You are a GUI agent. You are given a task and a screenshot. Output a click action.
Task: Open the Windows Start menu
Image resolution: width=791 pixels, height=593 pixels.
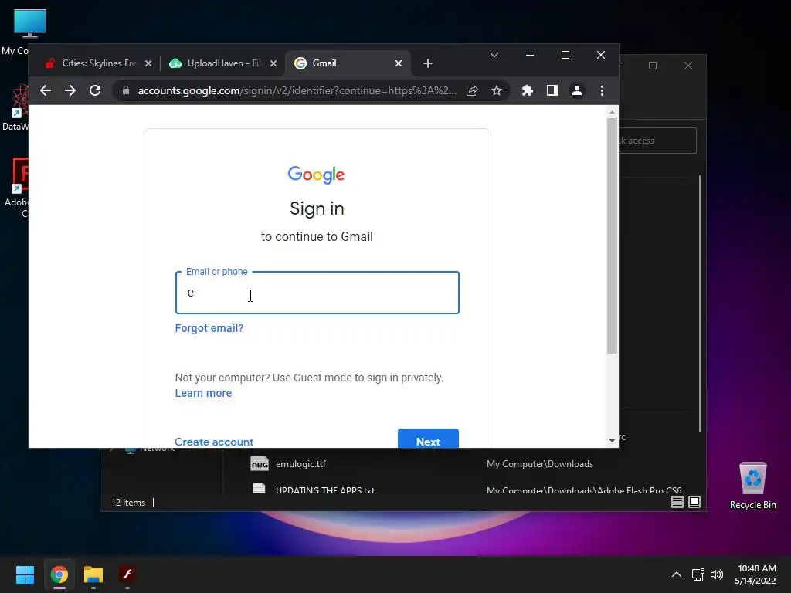pos(25,574)
